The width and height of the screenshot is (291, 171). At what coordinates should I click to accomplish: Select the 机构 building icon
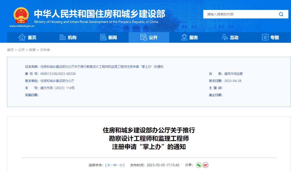(62, 37)
